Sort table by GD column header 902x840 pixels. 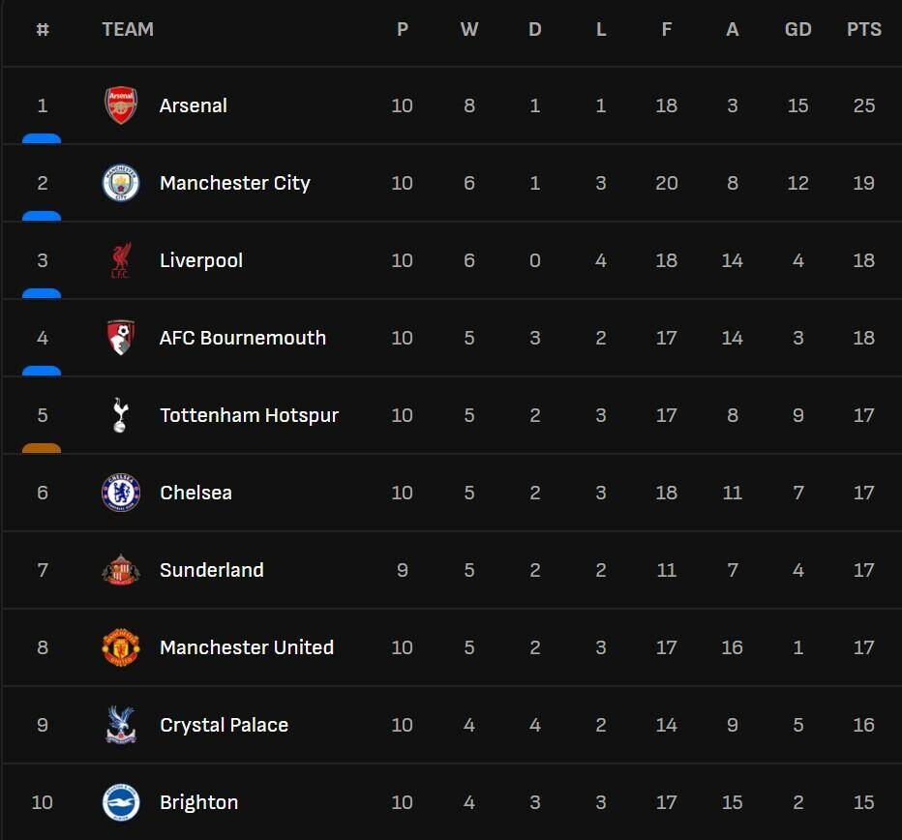tap(797, 29)
